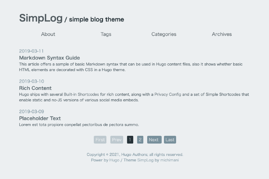Click the Next page button
The image size is (269, 179).
tap(154, 140)
